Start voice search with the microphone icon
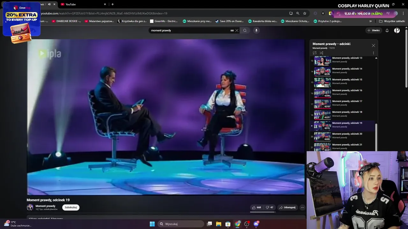This screenshot has height=229, width=408. pos(256,31)
